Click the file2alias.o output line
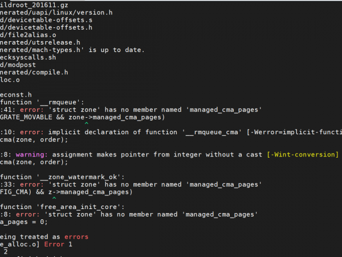Screen dimensions: 342x257 [x=28, y=35]
